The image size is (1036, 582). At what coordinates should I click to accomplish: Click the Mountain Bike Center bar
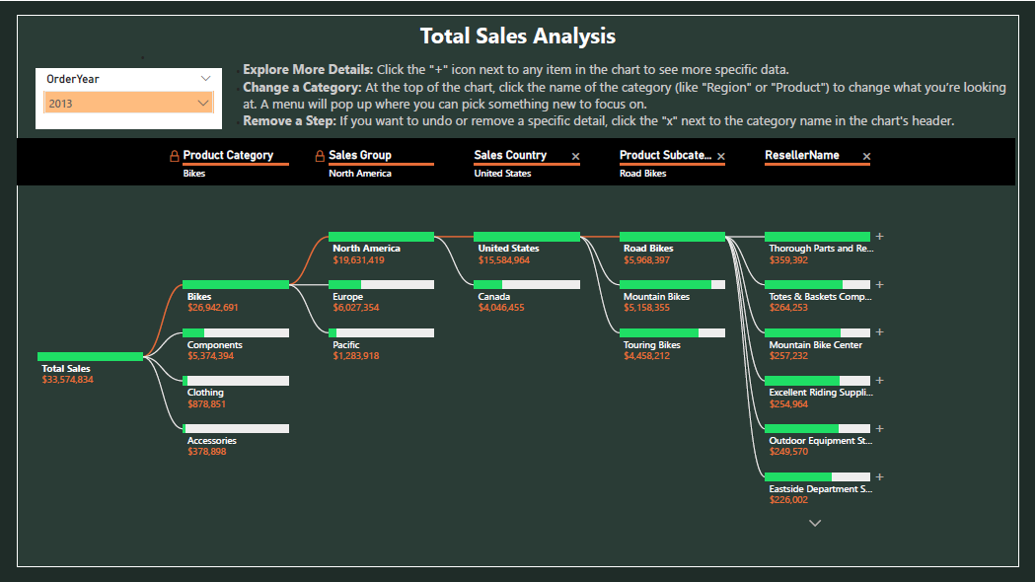(x=817, y=333)
